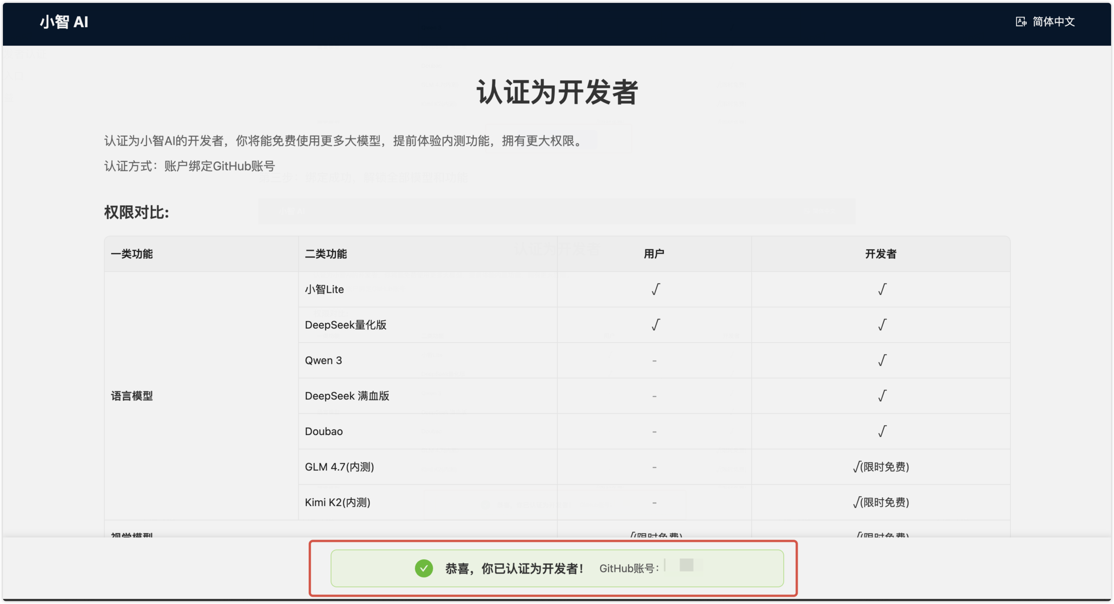Click 用户 dash in GLM 4.7 row

[x=654, y=467]
